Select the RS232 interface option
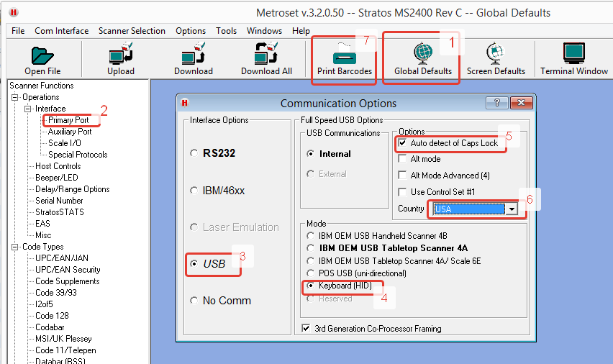This screenshot has height=364, width=613. point(194,153)
